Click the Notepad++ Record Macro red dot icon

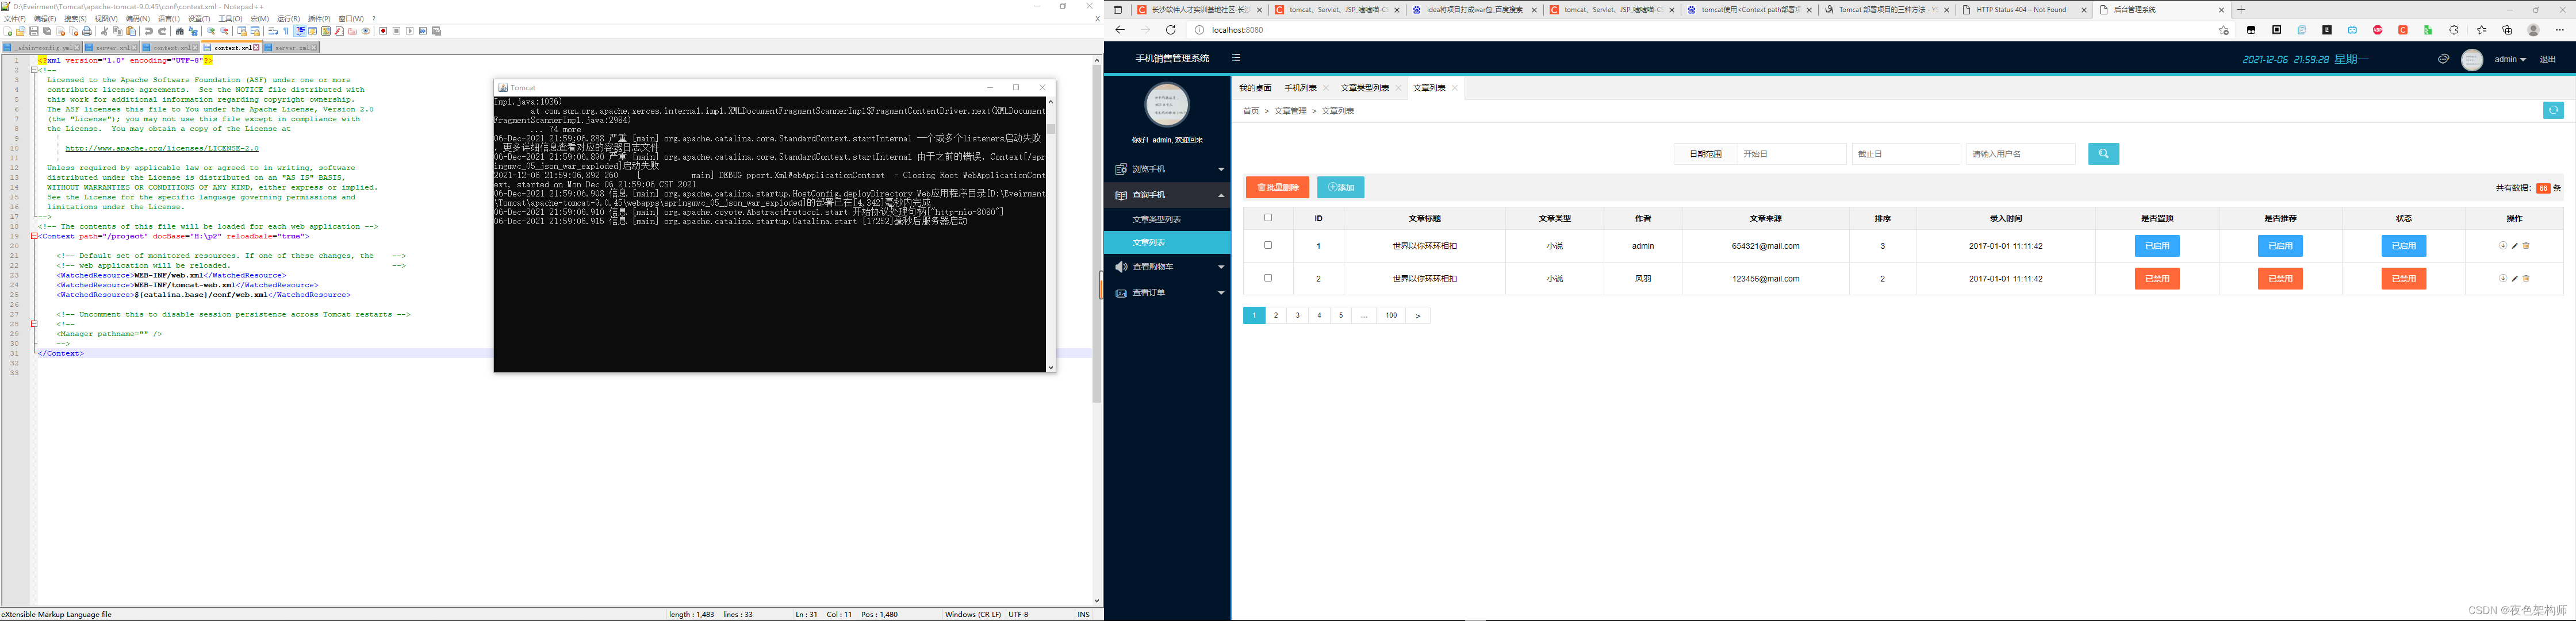pos(383,31)
